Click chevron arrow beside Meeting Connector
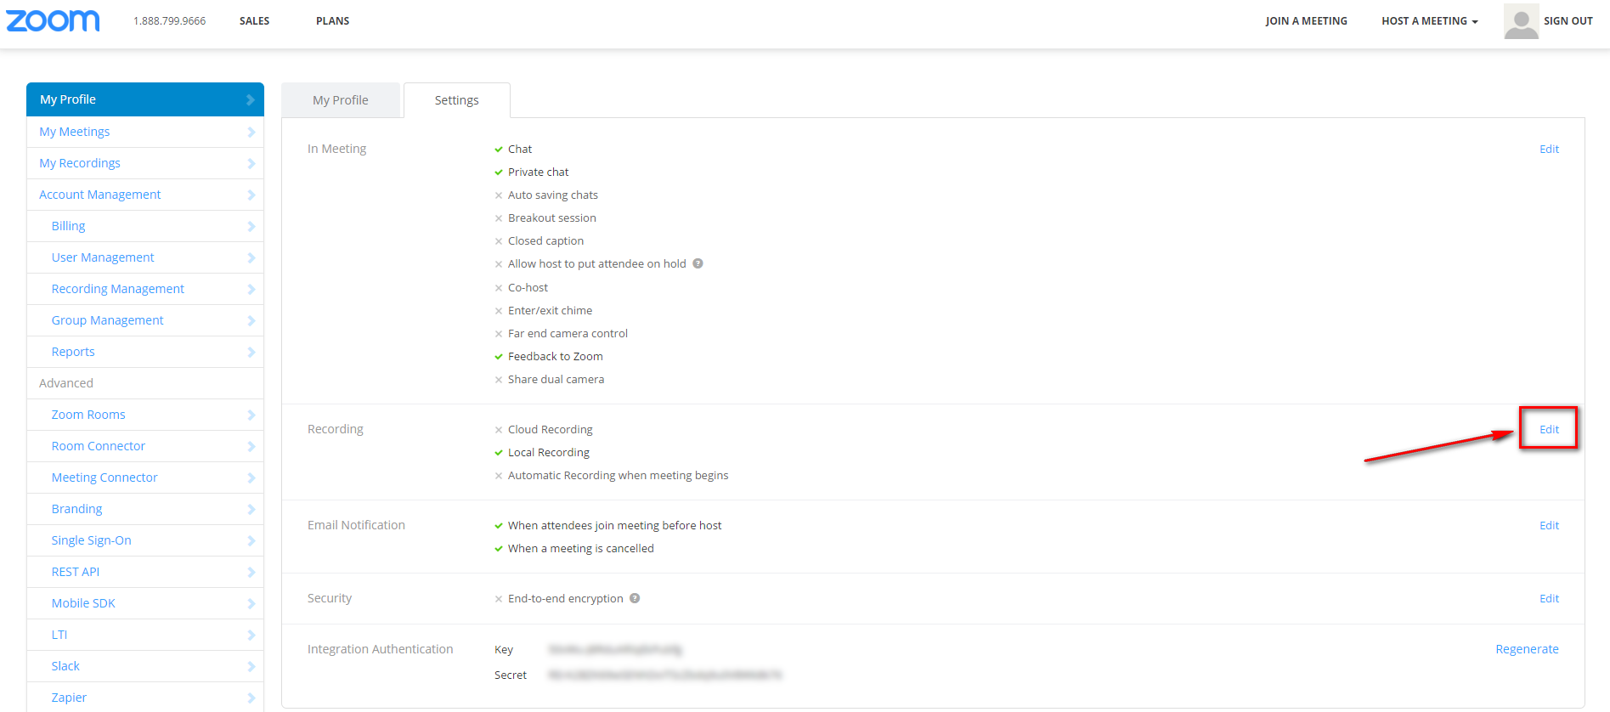Screen dimensions: 1610x712 pos(251,477)
